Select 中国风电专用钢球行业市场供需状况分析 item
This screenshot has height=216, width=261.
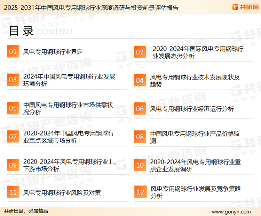tap(68, 109)
